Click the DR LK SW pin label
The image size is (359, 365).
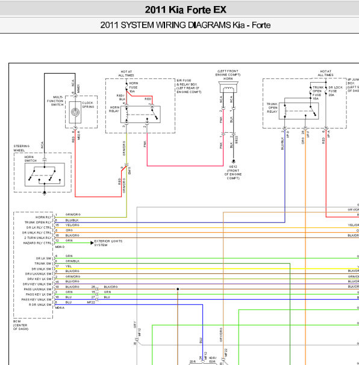pyautogui.click(x=44, y=258)
